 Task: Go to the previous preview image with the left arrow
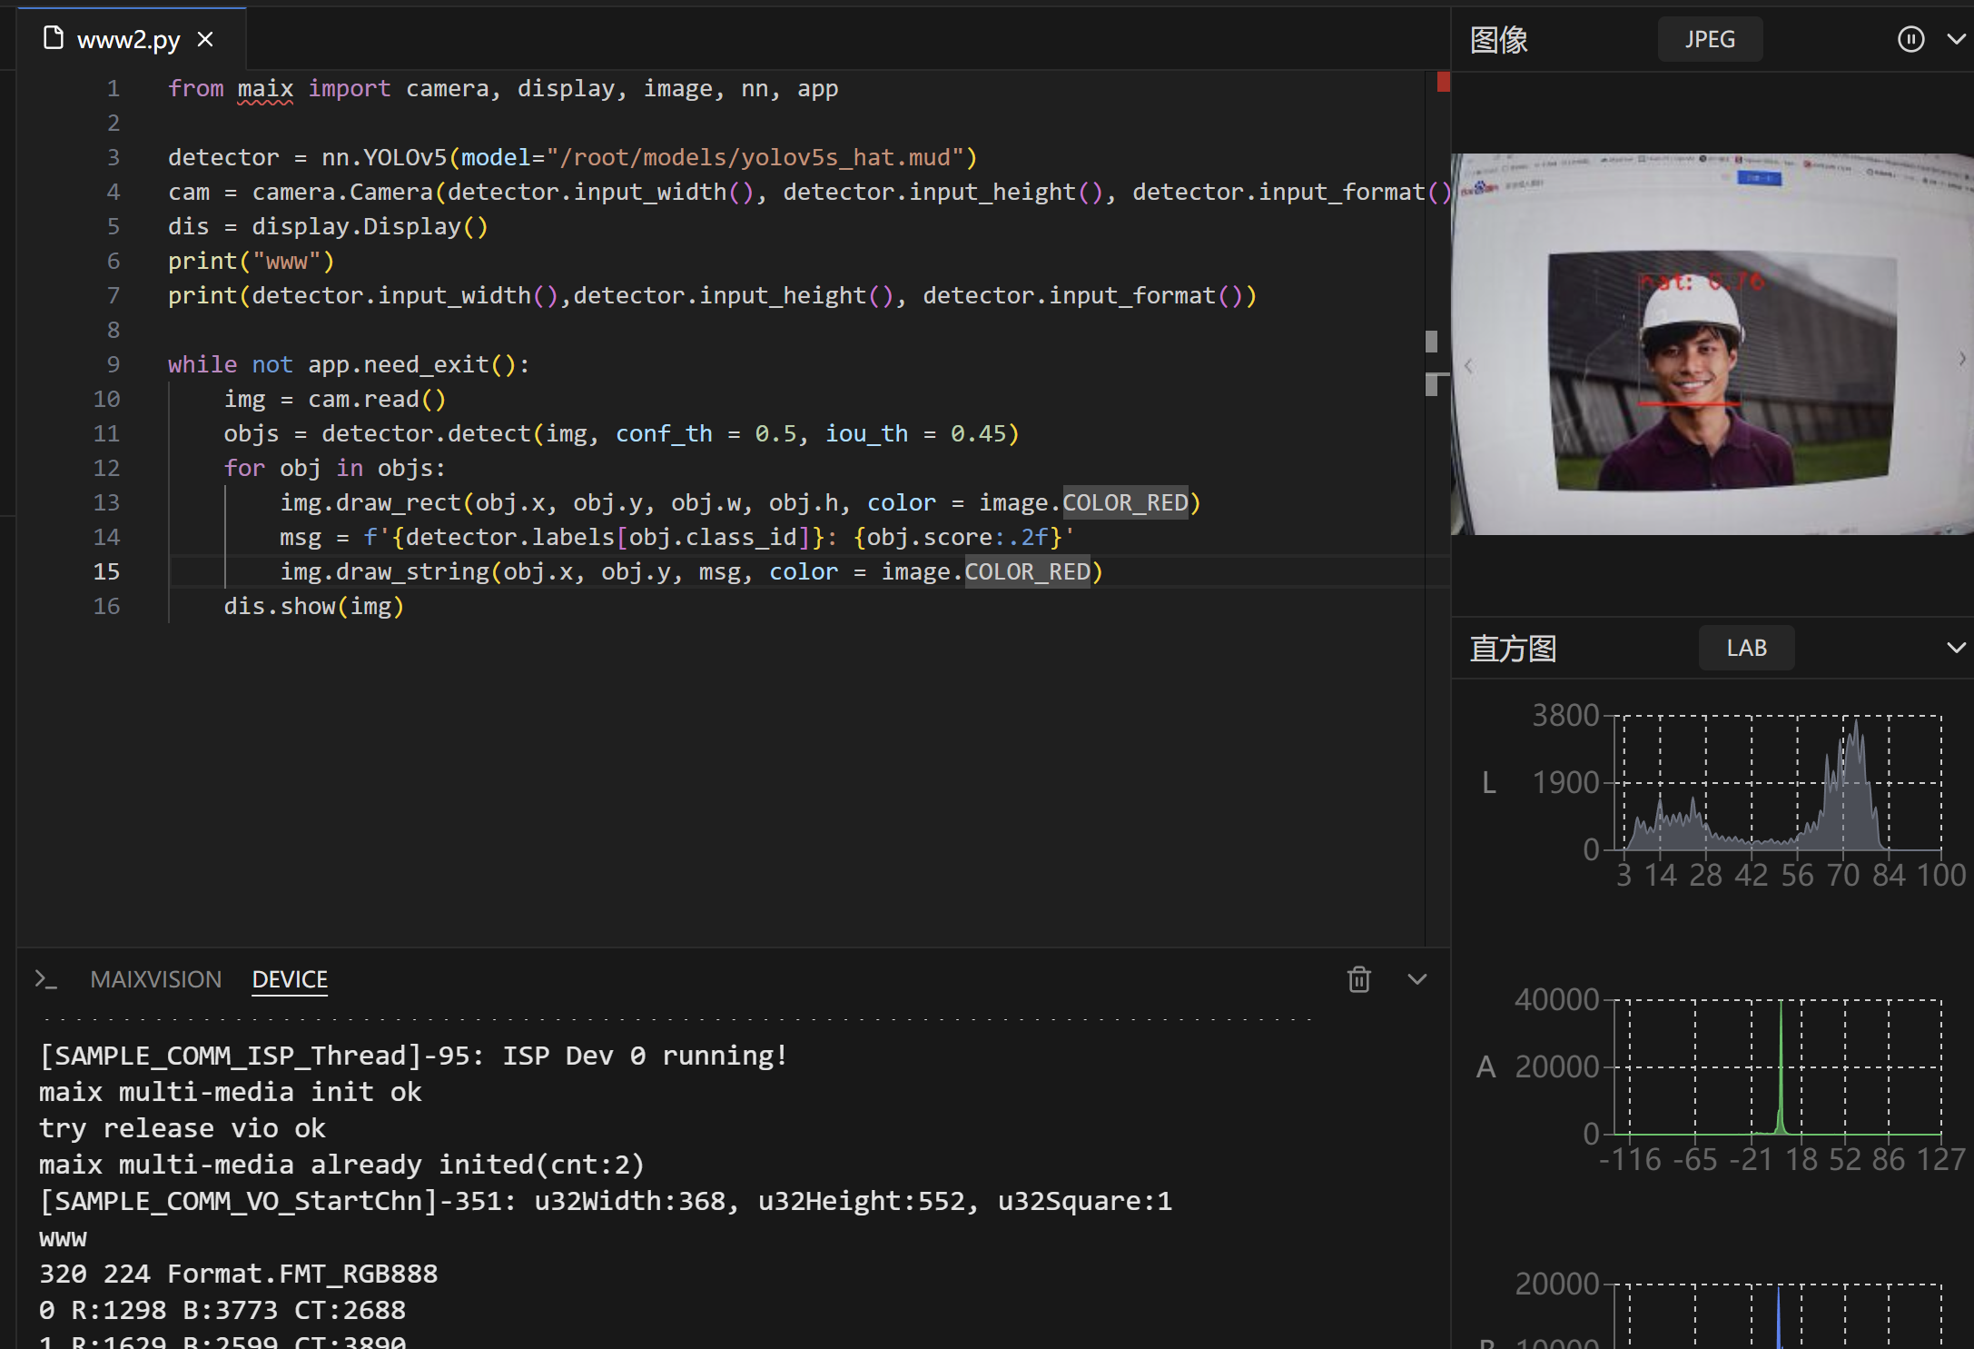coord(1468,366)
